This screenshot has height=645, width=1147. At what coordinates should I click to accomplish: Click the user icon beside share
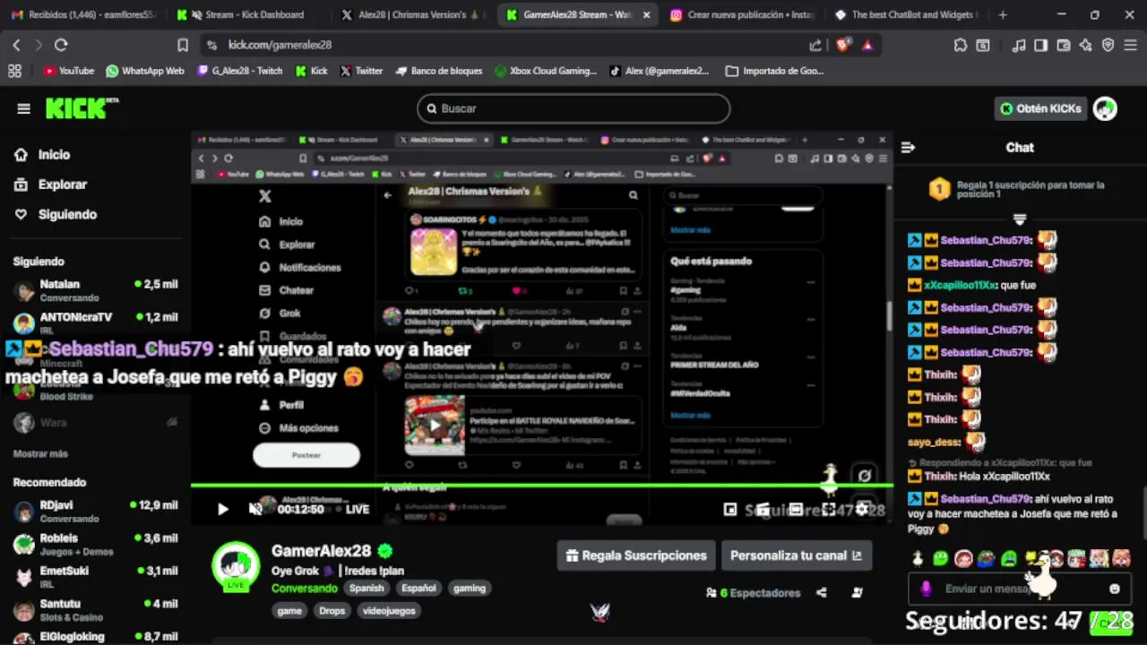[857, 592]
